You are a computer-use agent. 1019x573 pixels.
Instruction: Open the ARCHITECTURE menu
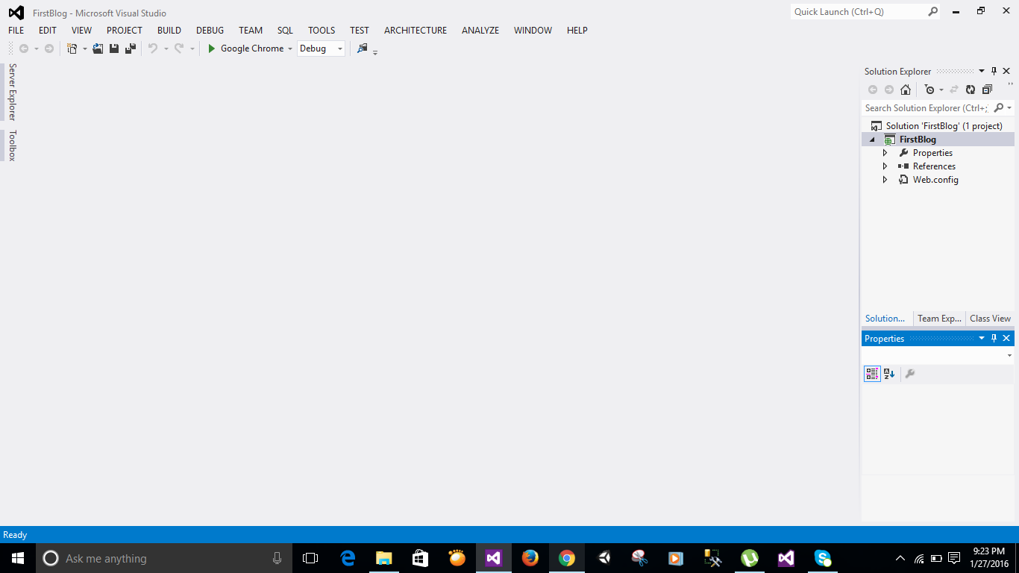coord(416,31)
